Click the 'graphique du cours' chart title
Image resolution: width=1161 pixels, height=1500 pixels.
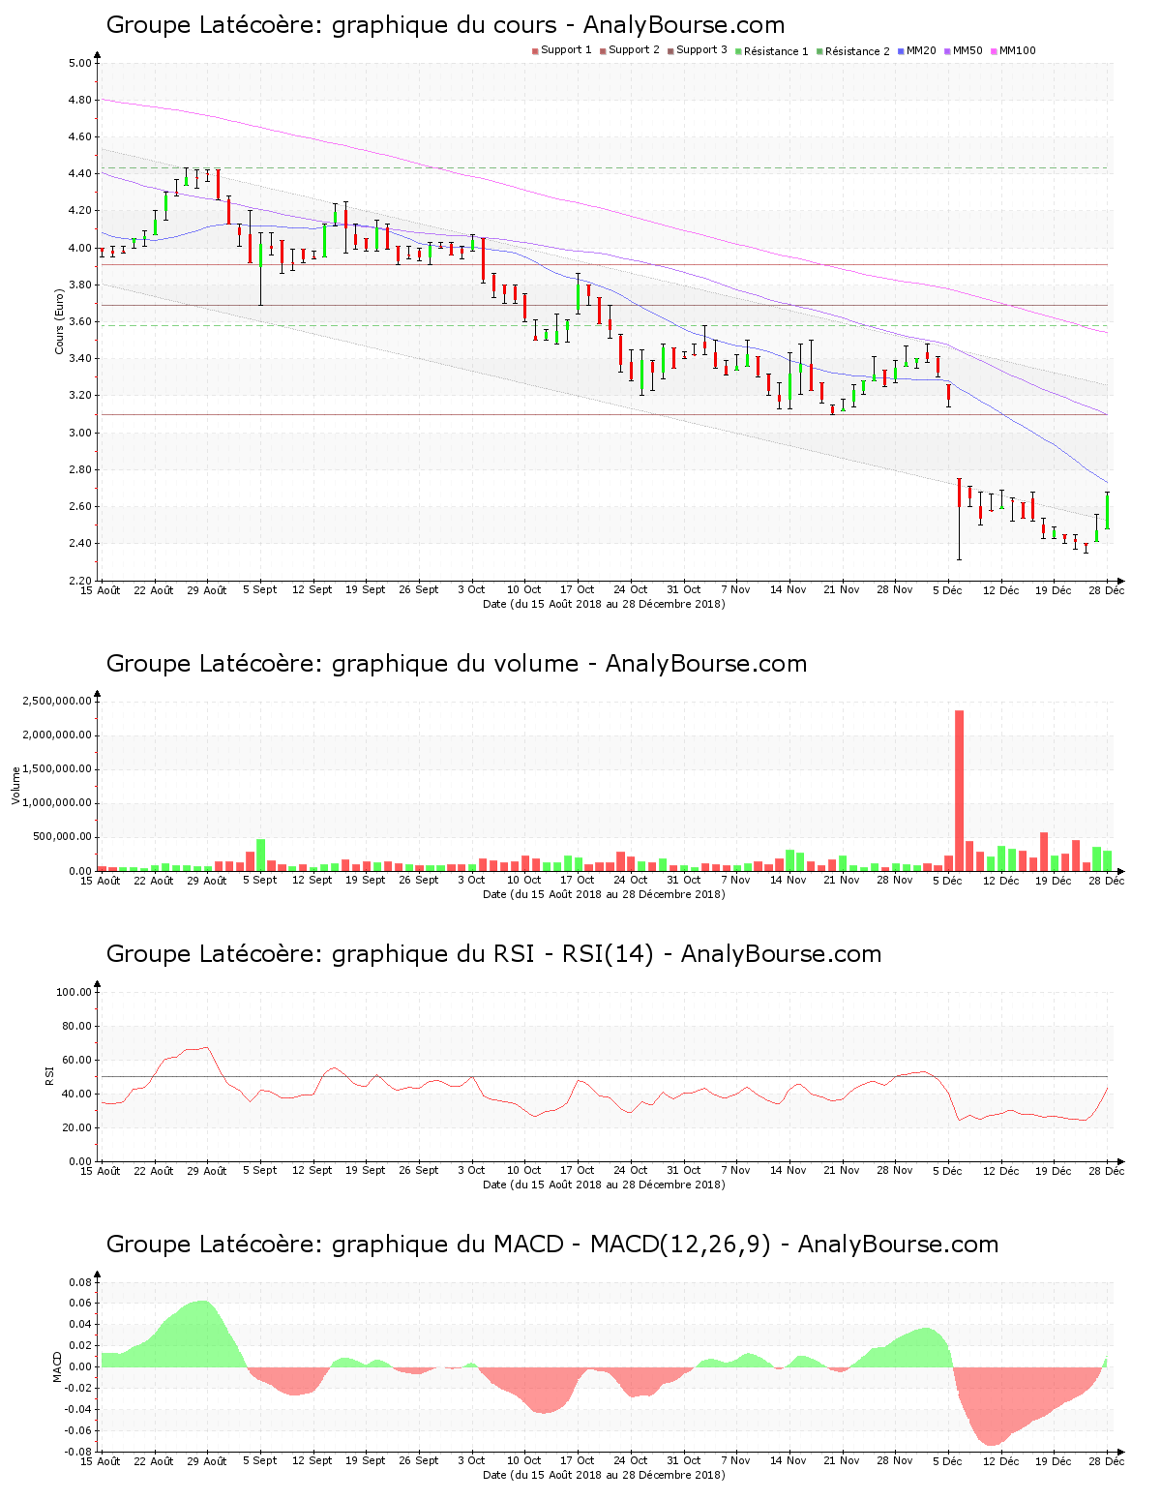(x=445, y=25)
